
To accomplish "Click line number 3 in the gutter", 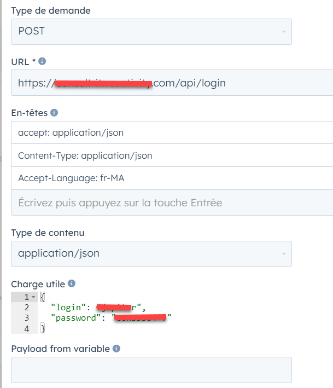I will tap(26, 318).
